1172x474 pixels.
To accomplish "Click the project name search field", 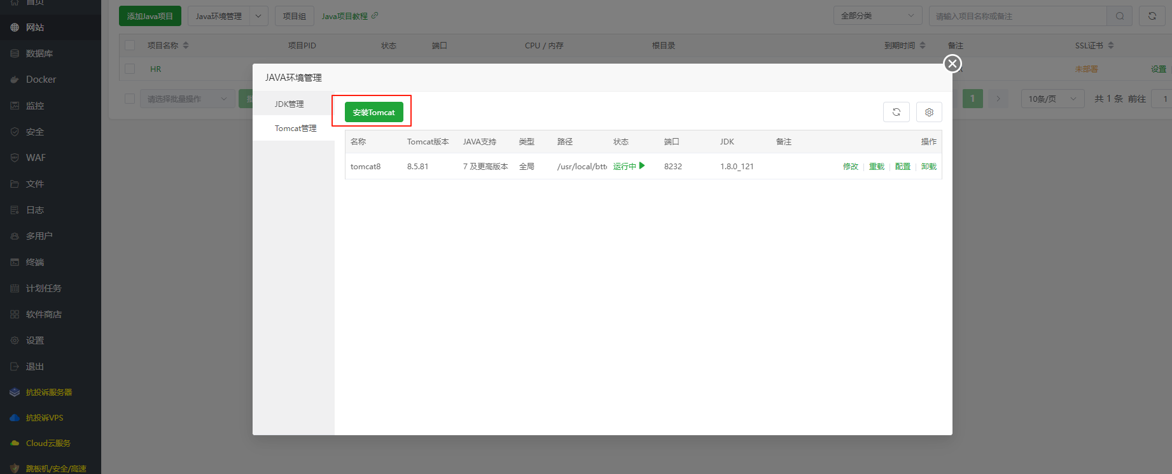I will [x=1017, y=16].
